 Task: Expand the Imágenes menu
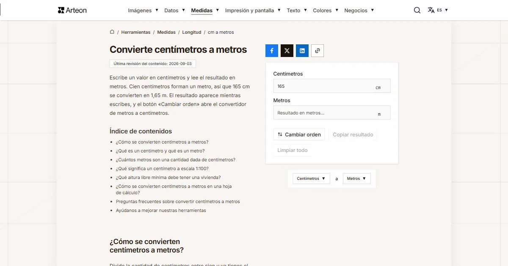click(x=143, y=10)
